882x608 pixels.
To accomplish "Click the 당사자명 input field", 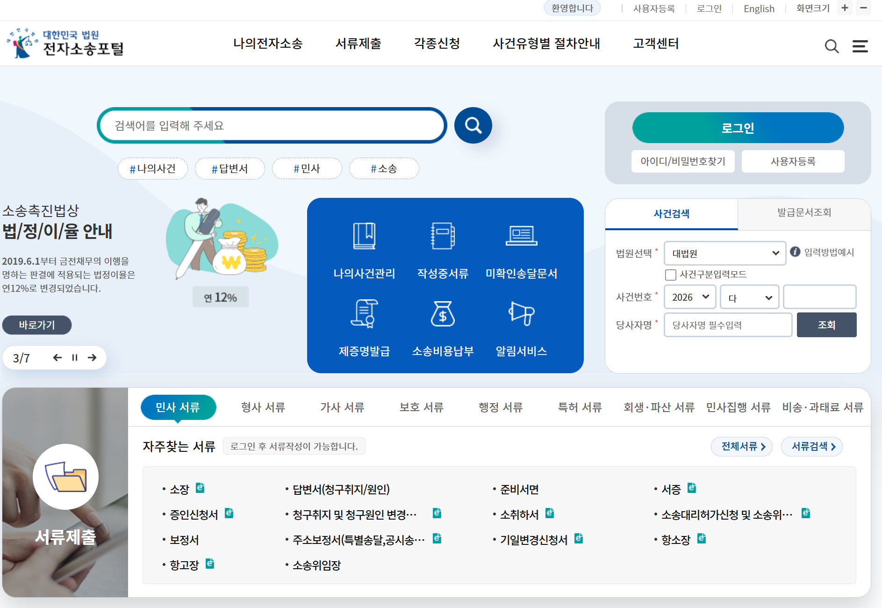I will click(727, 325).
